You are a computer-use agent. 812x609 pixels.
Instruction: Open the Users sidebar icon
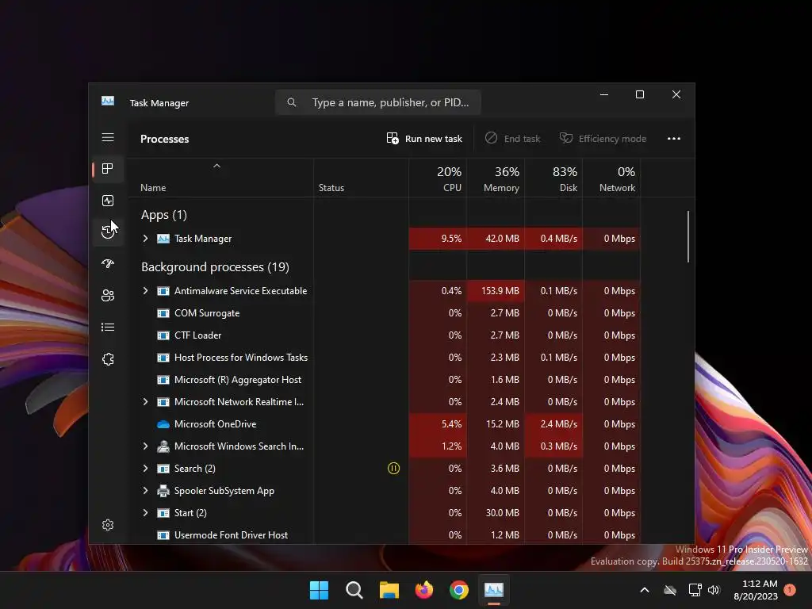(108, 295)
